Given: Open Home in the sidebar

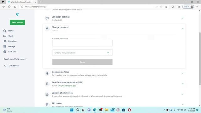Looking at the screenshot, I should [x=11, y=31].
